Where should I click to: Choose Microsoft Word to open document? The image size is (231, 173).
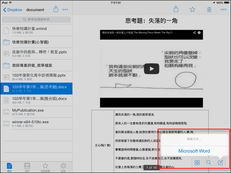[194, 151]
